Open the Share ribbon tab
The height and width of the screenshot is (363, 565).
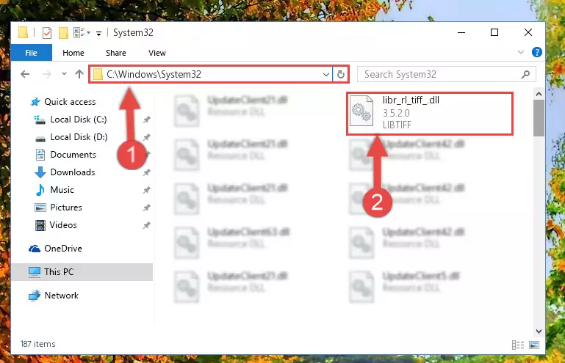[x=116, y=53]
